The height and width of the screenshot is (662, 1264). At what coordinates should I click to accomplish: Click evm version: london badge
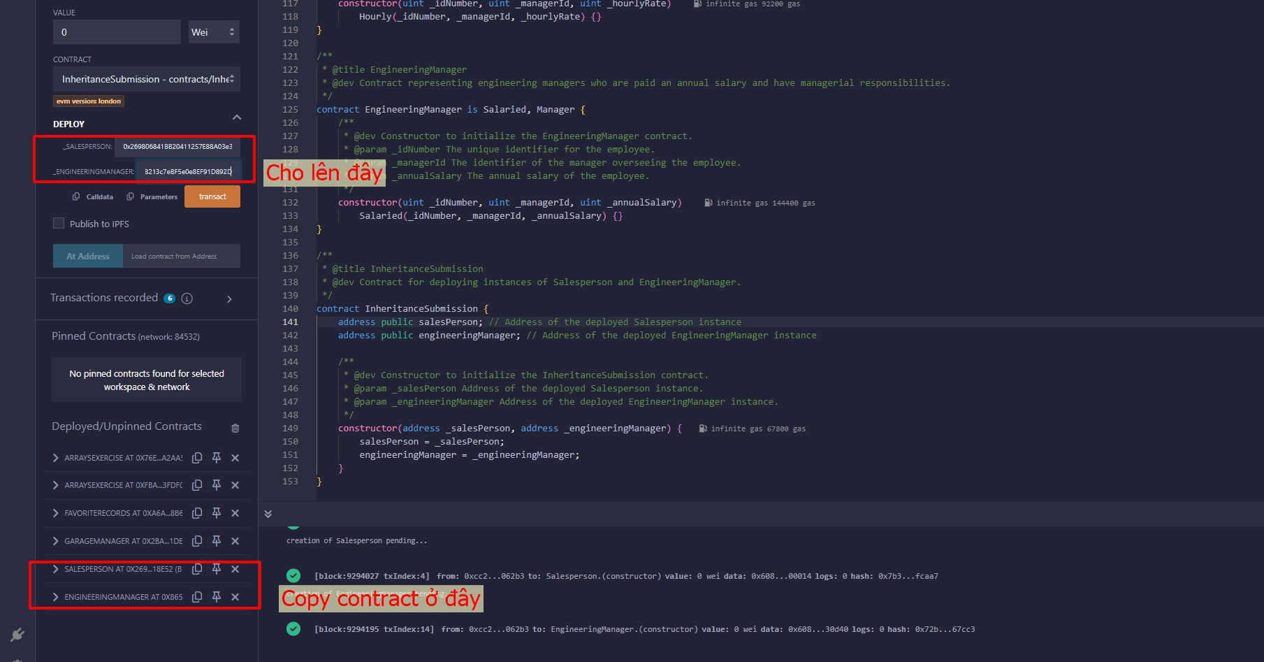tap(89, 101)
